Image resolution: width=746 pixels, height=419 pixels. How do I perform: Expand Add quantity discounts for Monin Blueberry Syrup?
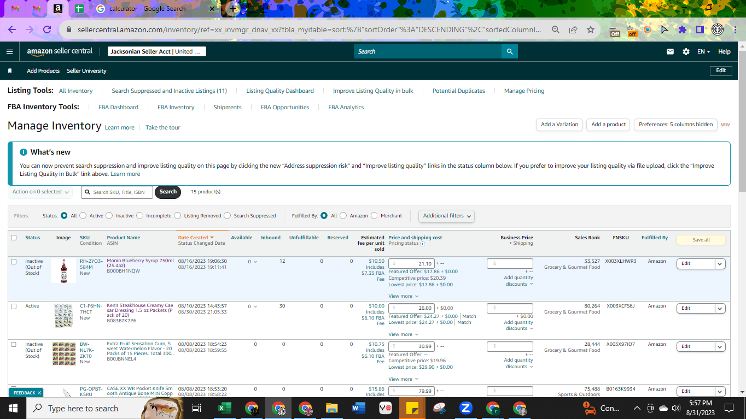pos(518,281)
